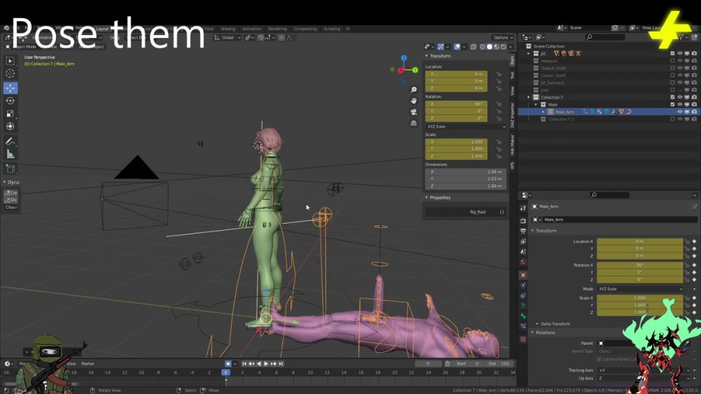Switch to the Compositing workspace tab
Viewport: 701px width, 394px height.
pos(306,29)
